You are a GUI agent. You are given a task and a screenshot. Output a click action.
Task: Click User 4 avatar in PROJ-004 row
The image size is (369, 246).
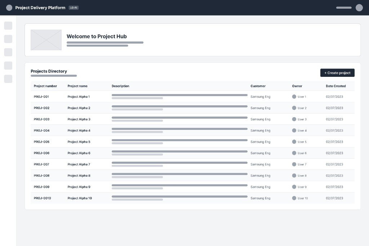click(x=294, y=131)
